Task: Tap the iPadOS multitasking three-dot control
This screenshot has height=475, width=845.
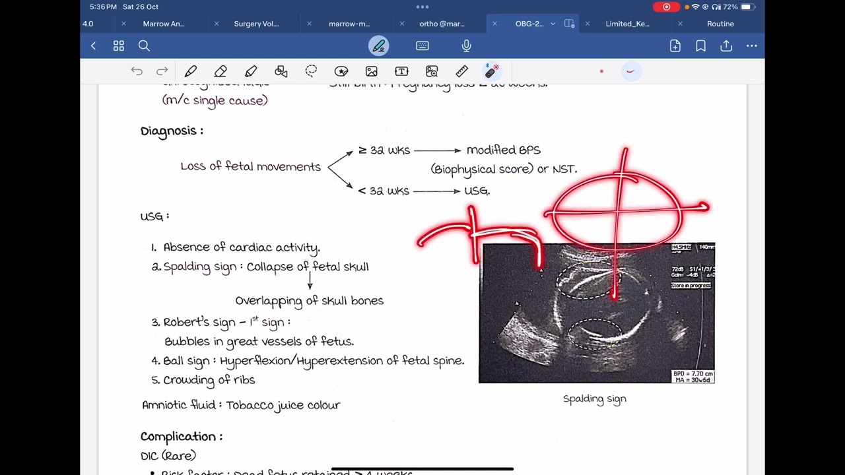Action: [x=422, y=7]
